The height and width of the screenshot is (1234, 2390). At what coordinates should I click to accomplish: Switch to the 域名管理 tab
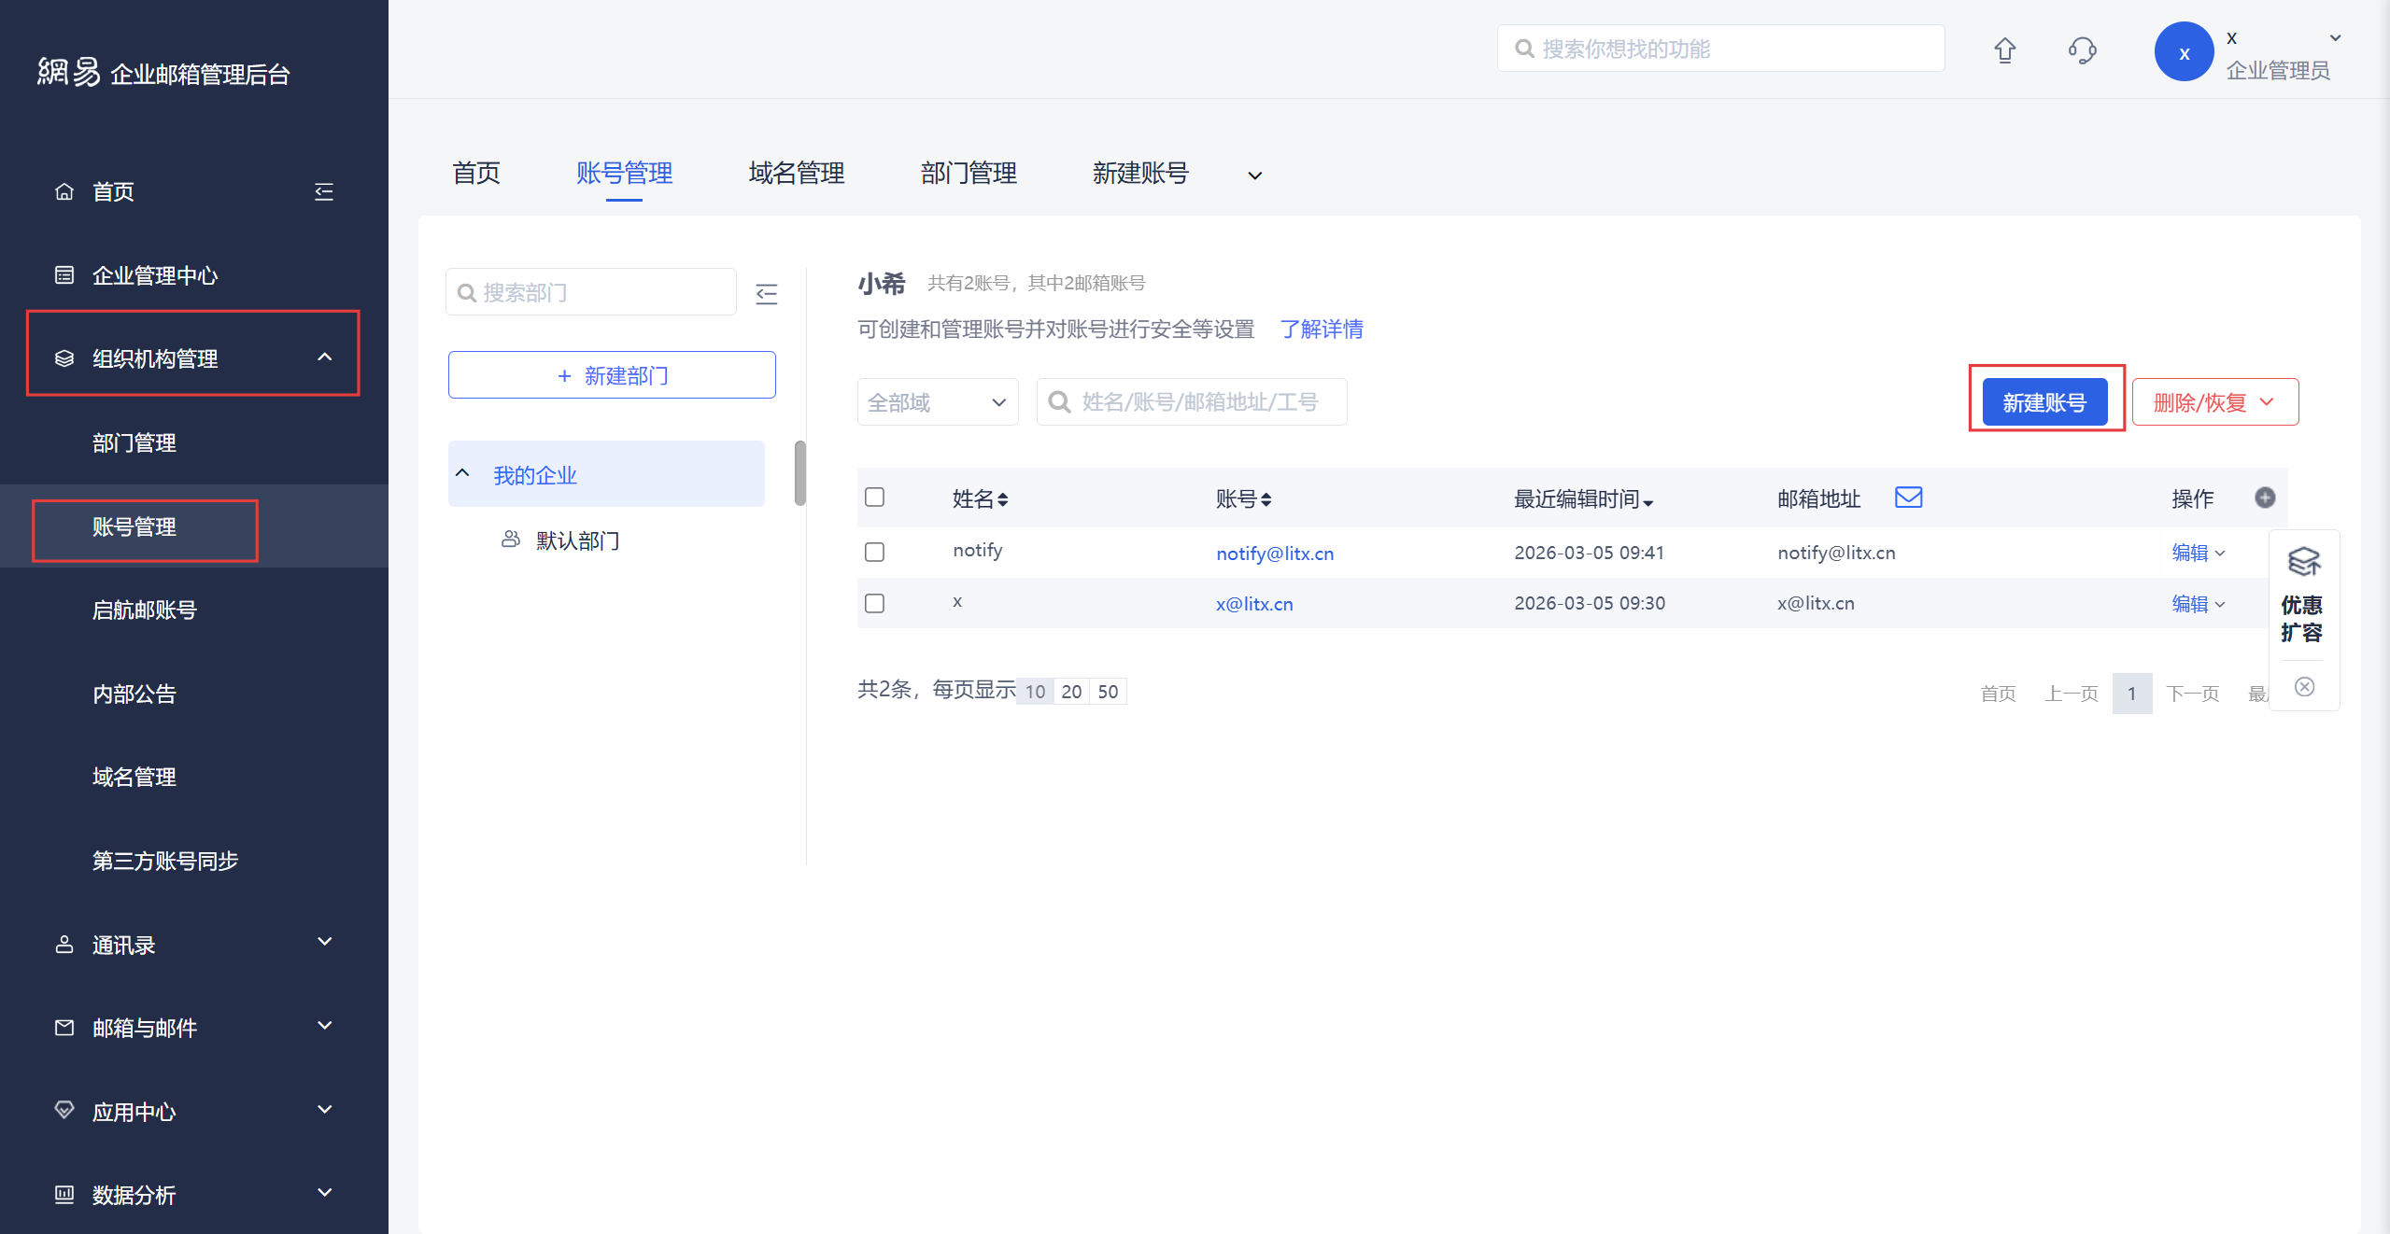click(795, 173)
